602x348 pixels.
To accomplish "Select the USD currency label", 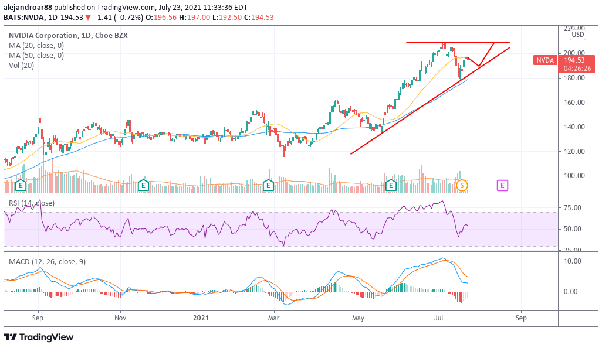I will [577, 35].
